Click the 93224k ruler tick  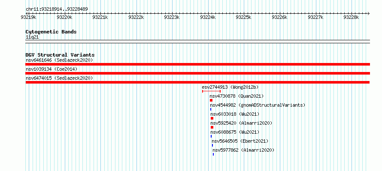[x=208, y=17]
